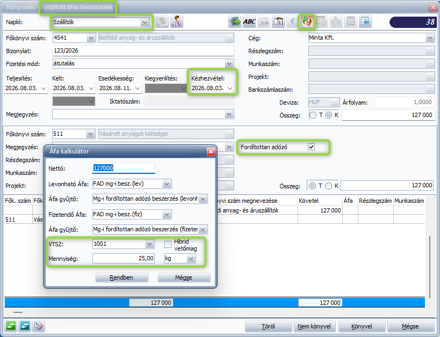Click the Töröl button

(268, 326)
